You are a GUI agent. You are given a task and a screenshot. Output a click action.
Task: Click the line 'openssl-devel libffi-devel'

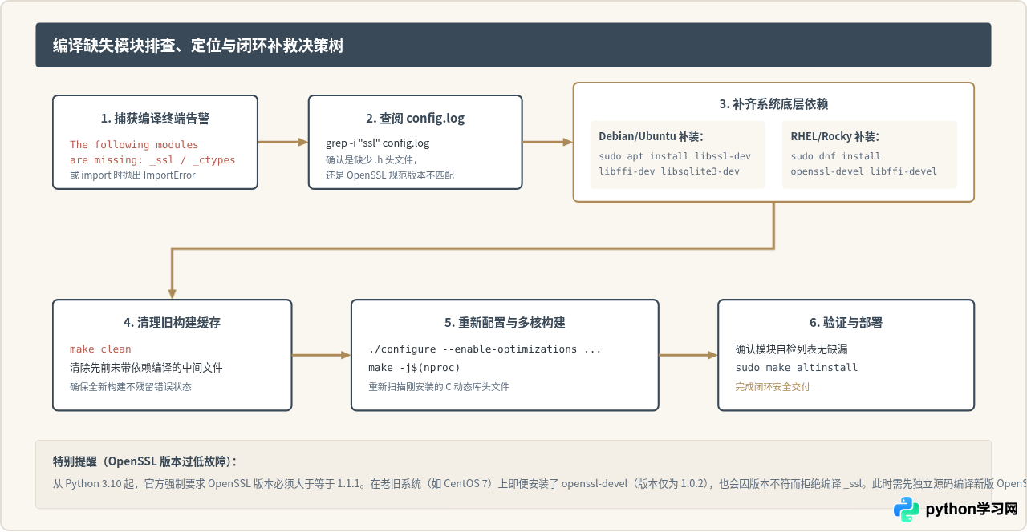coord(863,171)
